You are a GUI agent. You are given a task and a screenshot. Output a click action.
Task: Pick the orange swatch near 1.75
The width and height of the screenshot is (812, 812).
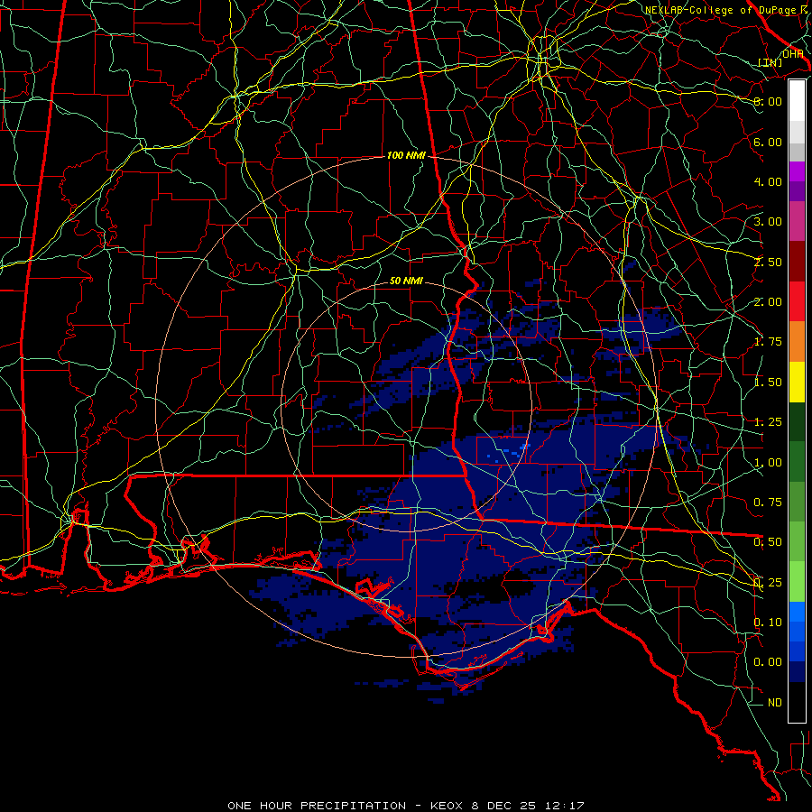pos(797,341)
